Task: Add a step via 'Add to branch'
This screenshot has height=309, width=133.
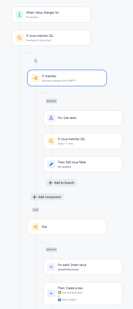Action: pyautogui.click(x=61, y=183)
